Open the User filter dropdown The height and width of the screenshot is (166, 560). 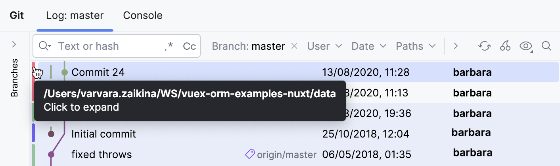click(x=324, y=46)
